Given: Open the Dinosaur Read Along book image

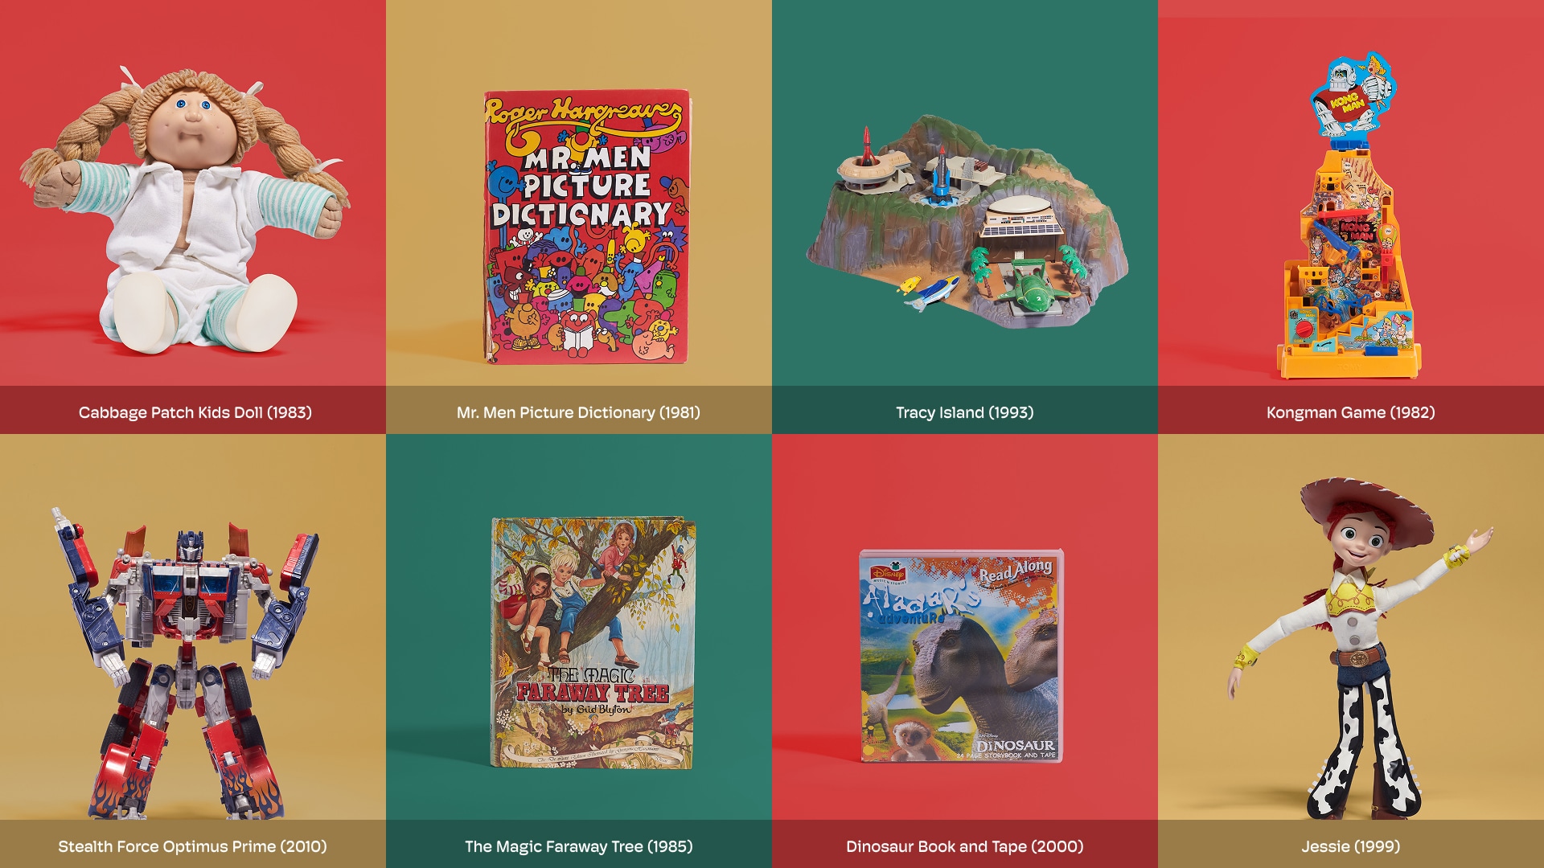Looking at the screenshot, I should coord(962,656).
